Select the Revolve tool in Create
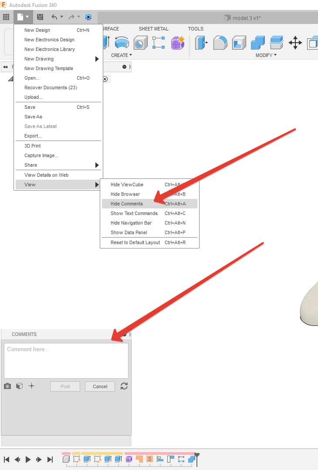Viewport: 318px width, 470px height. click(x=122, y=43)
